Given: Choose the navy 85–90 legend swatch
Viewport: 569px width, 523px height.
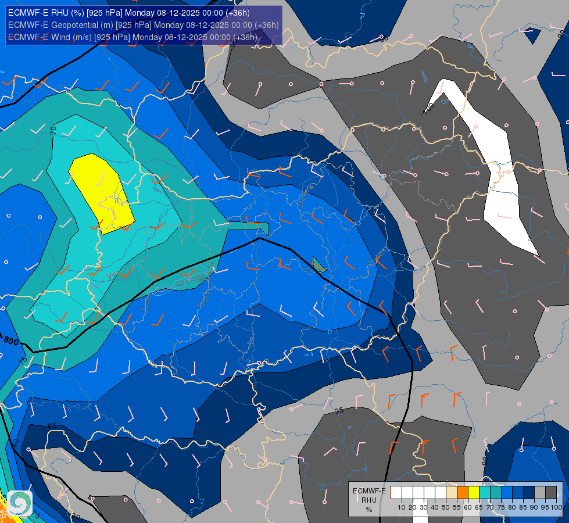Looking at the screenshot, I should coord(529,493).
